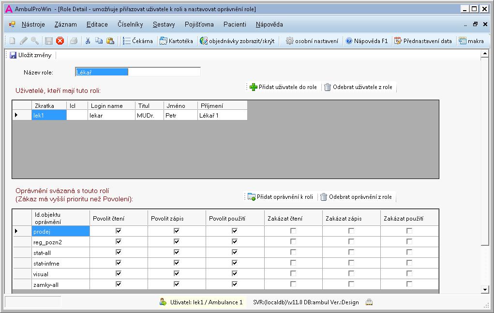Check Zakázat použití for reg_pozn2
The image size is (494, 313).
pos(409,241)
